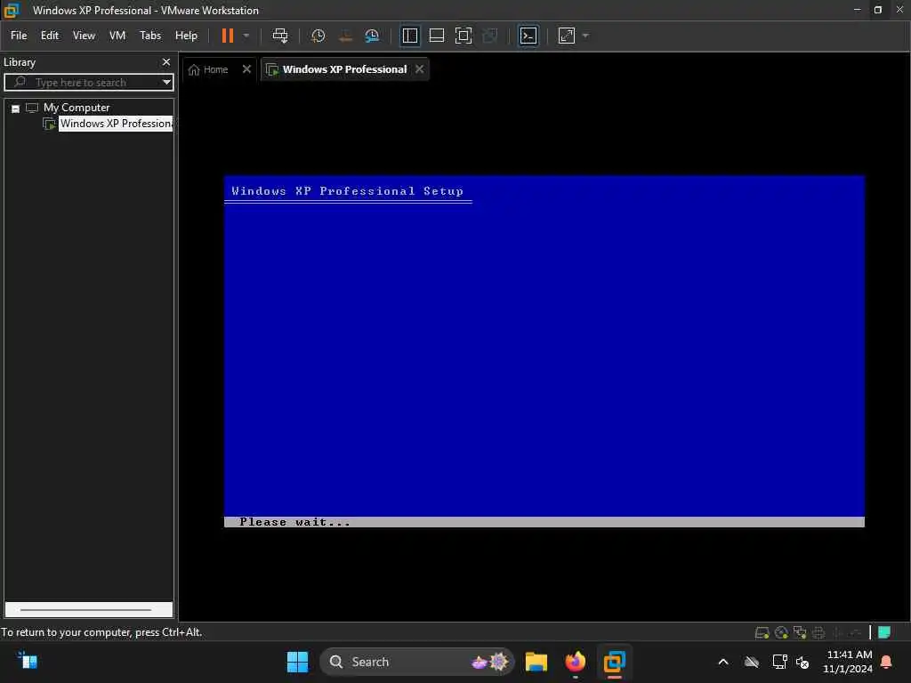Click the hard disk device status icon
The image size is (911, 683).
coord(762,632)
